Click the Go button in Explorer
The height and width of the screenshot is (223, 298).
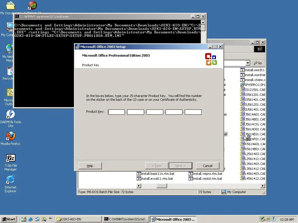click(x=258, y=63)
